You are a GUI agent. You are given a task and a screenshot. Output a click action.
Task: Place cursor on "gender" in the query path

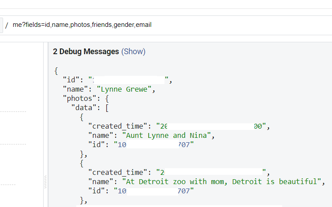pyautogui.click(x=123, y=25)
